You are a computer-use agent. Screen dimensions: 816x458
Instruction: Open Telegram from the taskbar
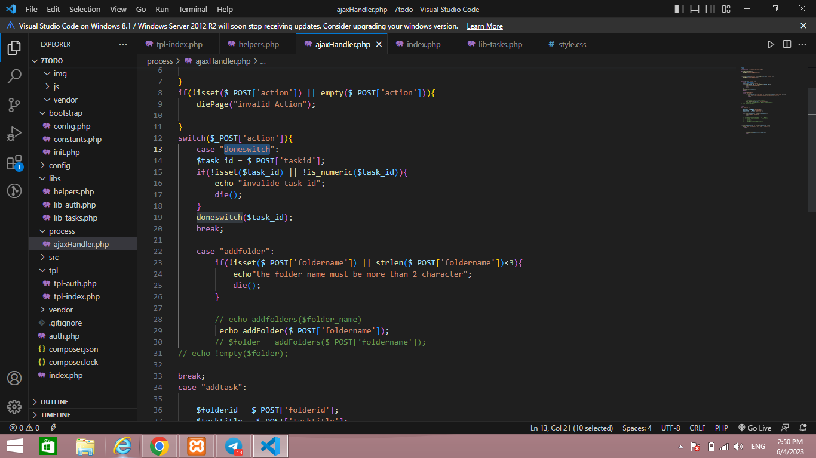(x=234, y=446)
